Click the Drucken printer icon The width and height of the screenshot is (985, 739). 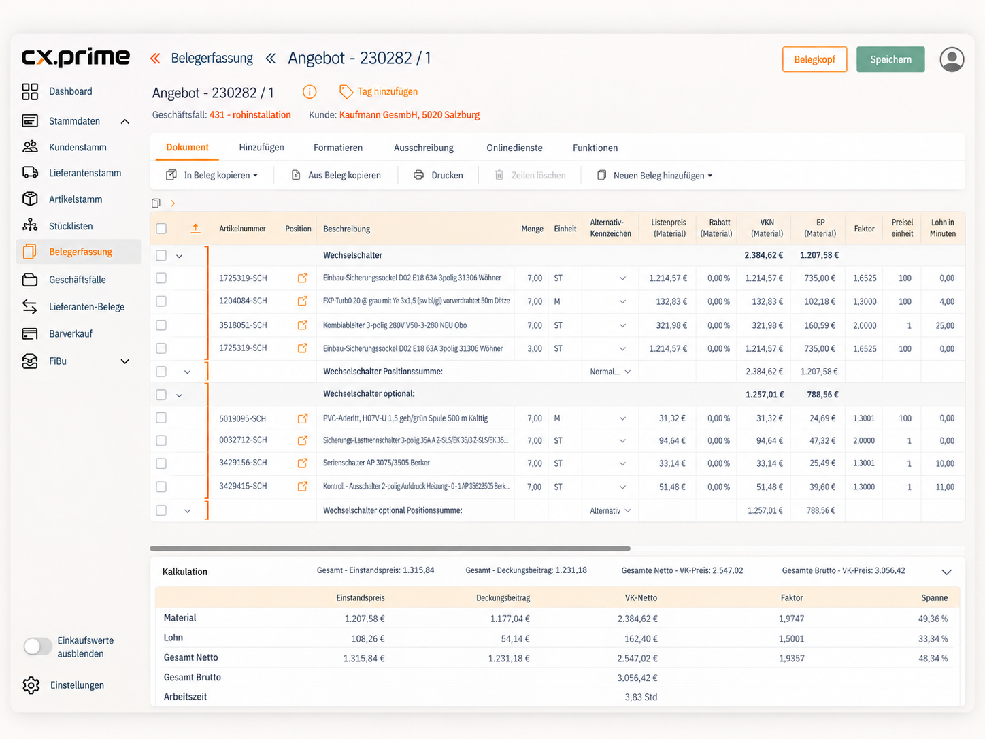click(418, 175)
